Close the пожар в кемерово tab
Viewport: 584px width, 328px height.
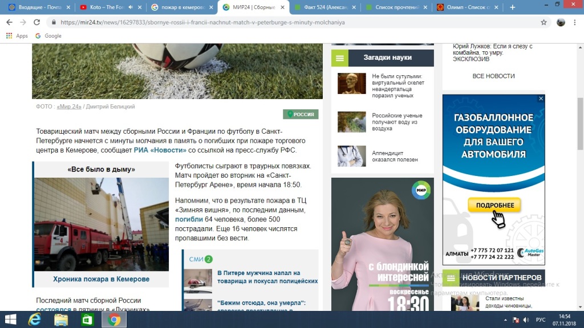pyautogui.click(x=211, y=7)
